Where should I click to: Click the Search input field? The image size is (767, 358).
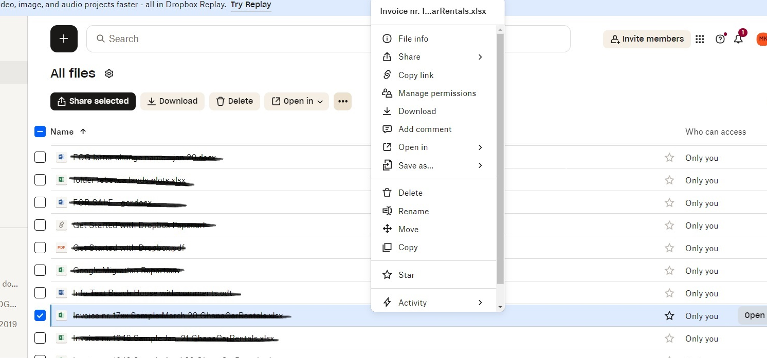point(231,39)
